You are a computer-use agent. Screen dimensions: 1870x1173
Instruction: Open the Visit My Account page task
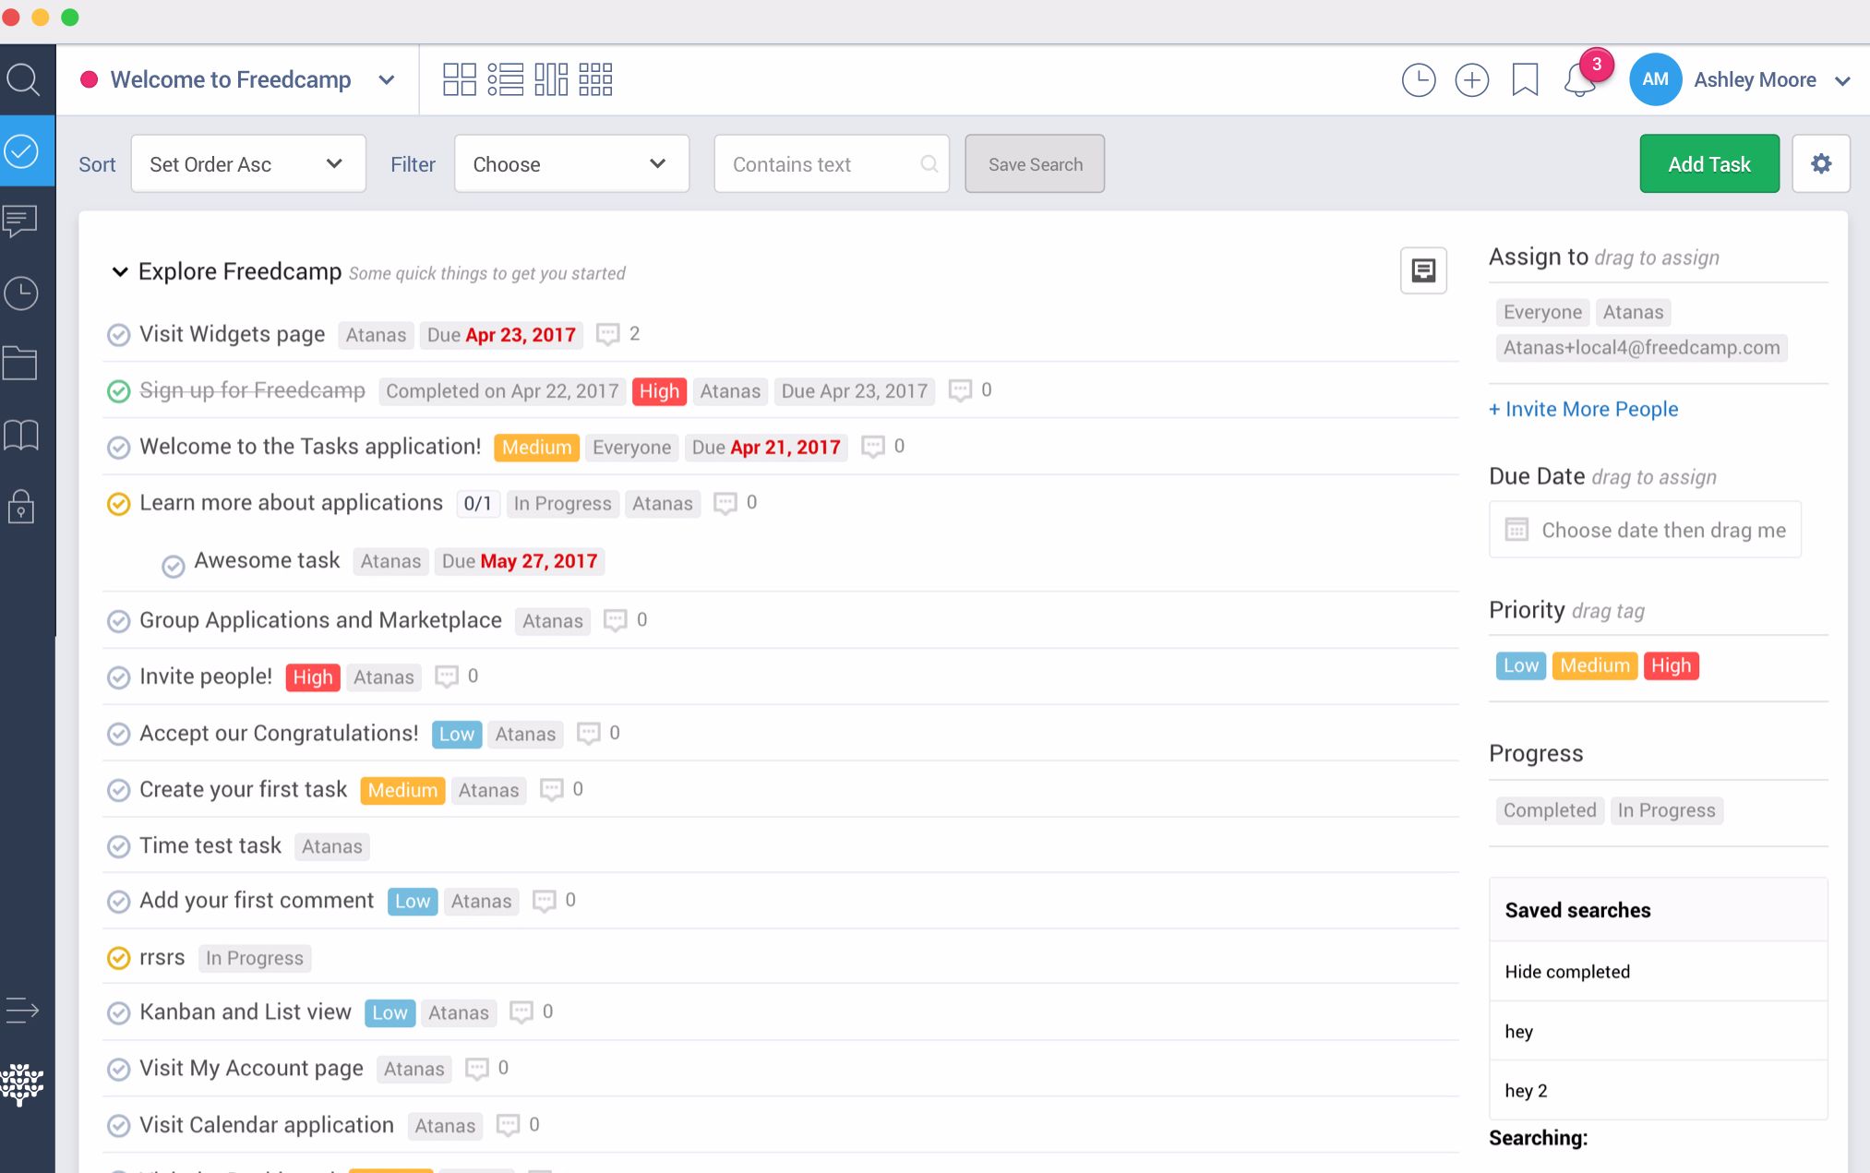coord(251,1069)
